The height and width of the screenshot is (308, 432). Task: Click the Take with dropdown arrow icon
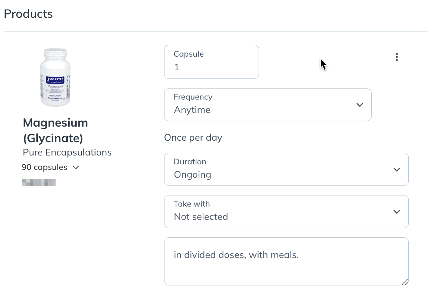[x=396, y=212]
